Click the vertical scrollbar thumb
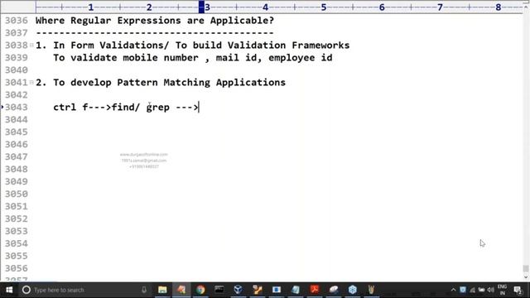Image resolution: width=530 pixels, height=298 pixels. 526,268
